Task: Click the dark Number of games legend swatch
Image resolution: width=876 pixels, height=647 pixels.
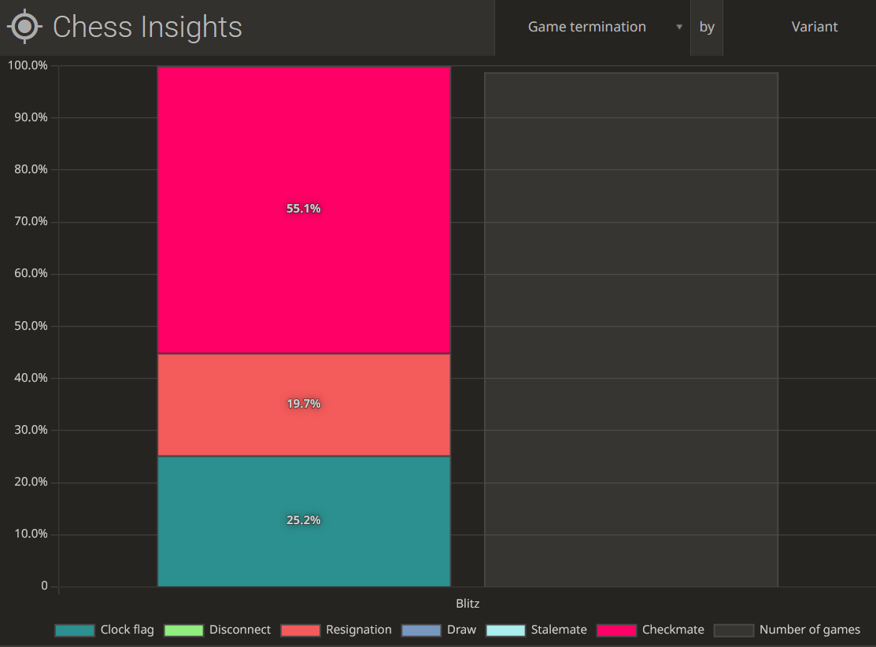Action: (734, 630)
